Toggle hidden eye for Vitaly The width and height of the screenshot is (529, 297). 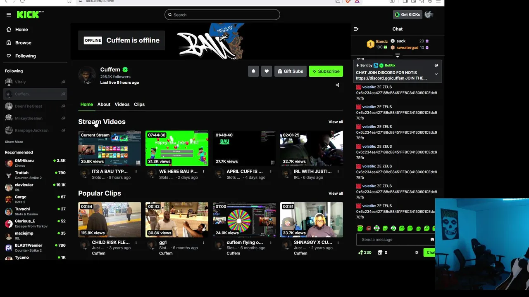(x=63, y=82)
